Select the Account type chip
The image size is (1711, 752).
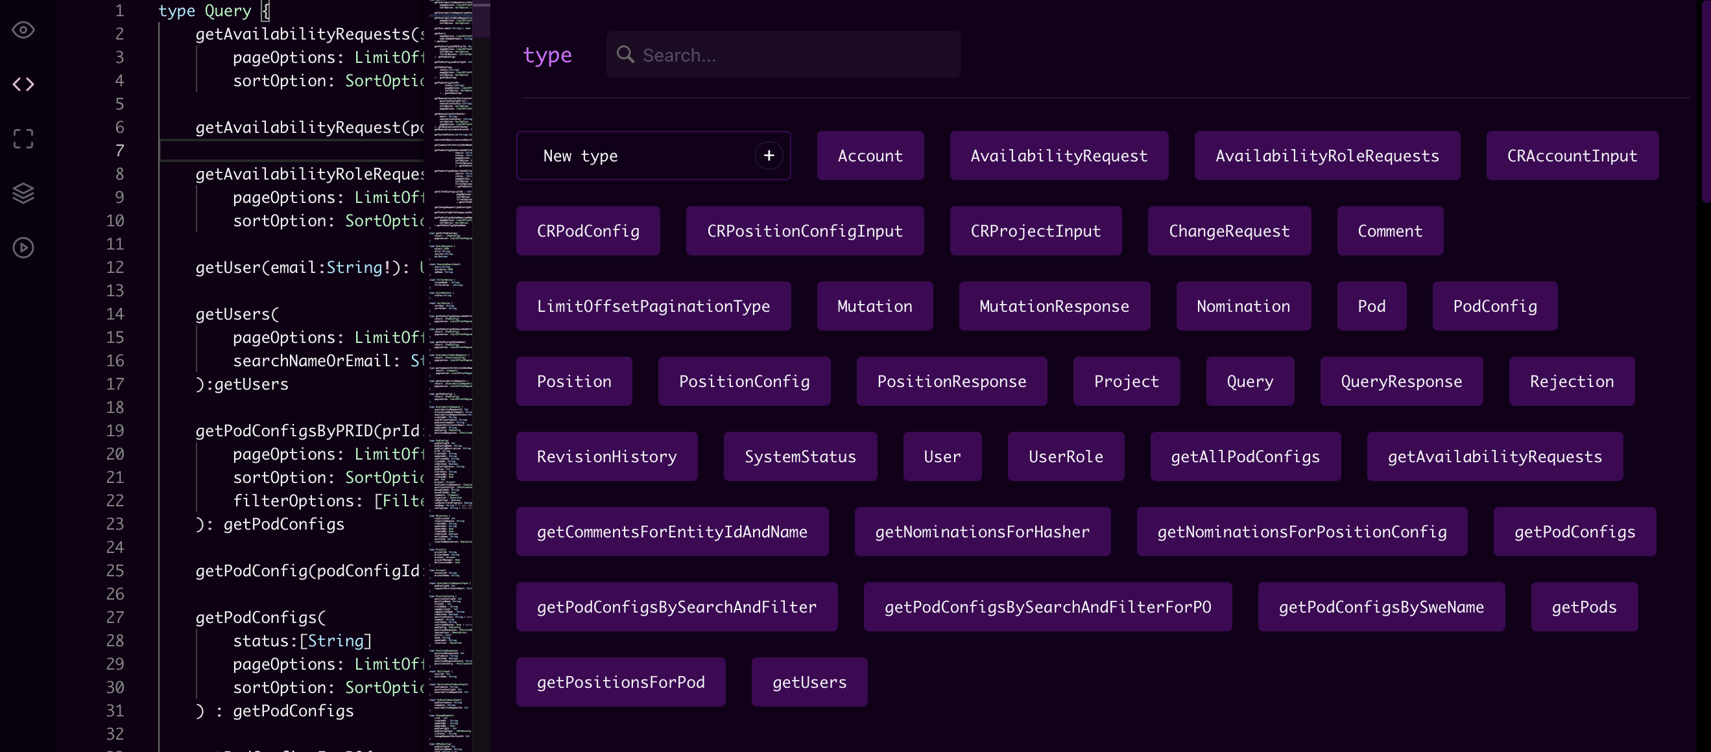[870, 156]
